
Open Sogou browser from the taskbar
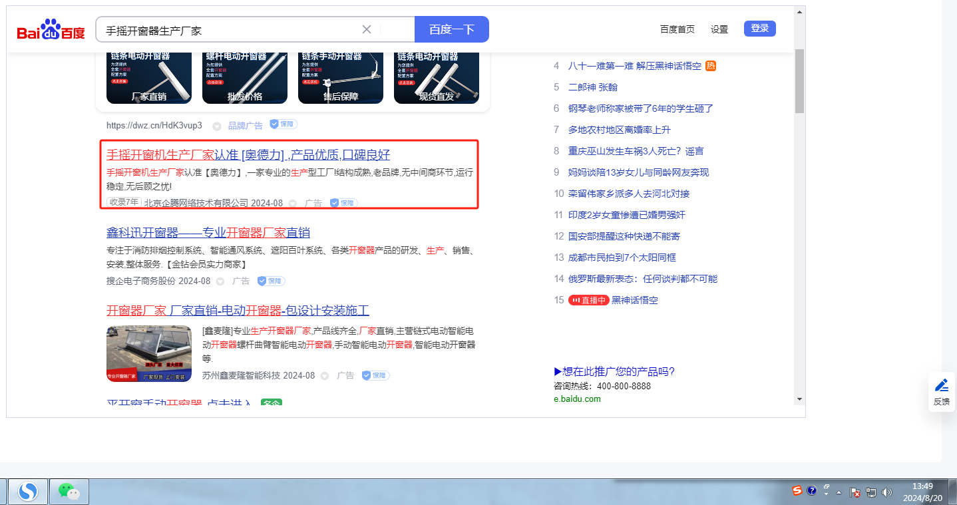click(28, 492)
